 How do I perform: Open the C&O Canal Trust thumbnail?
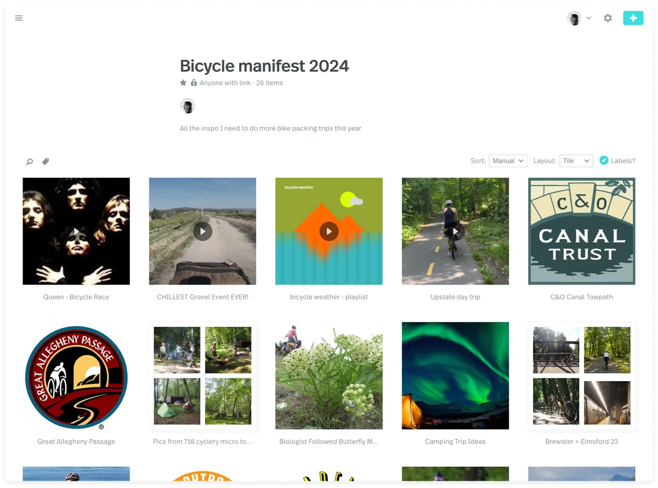click(582, 231)
